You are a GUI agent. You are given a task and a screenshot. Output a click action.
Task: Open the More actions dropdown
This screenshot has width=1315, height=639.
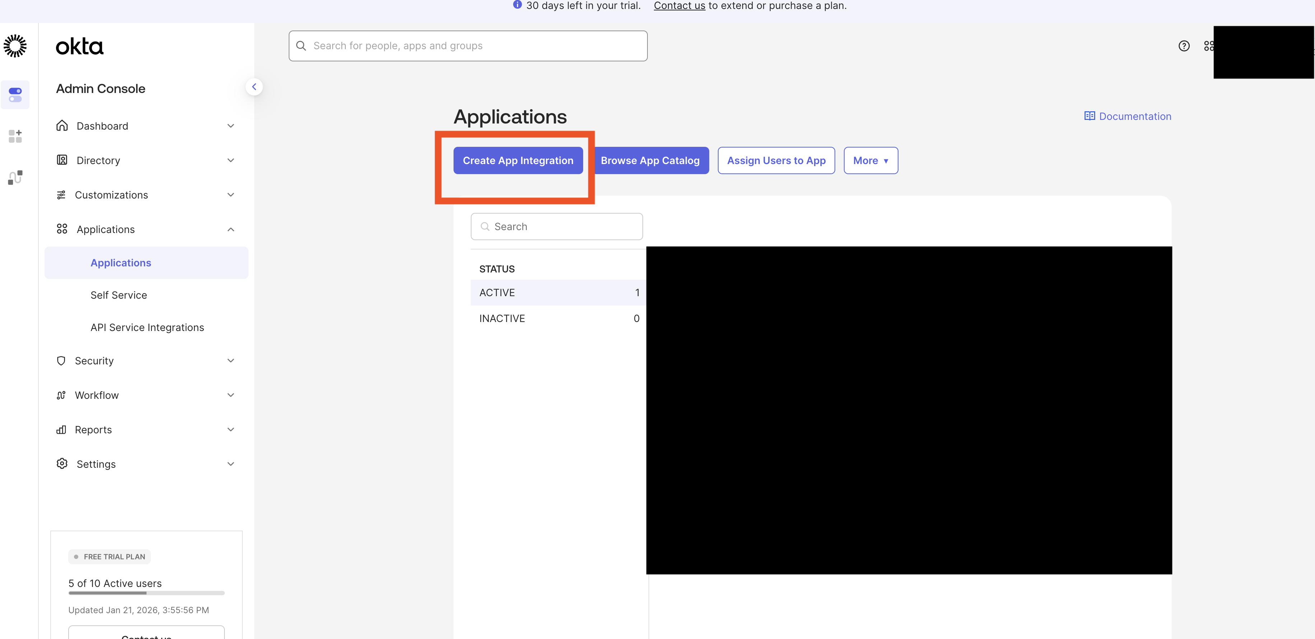[x=871, y=160]
